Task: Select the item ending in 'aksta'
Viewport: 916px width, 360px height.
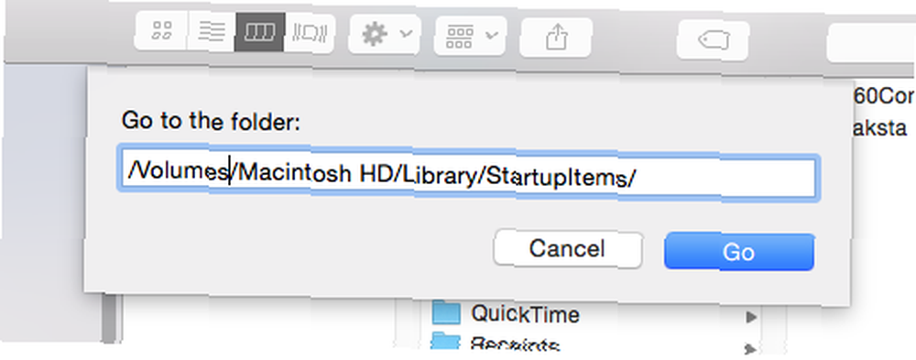Action: point(879,128)
